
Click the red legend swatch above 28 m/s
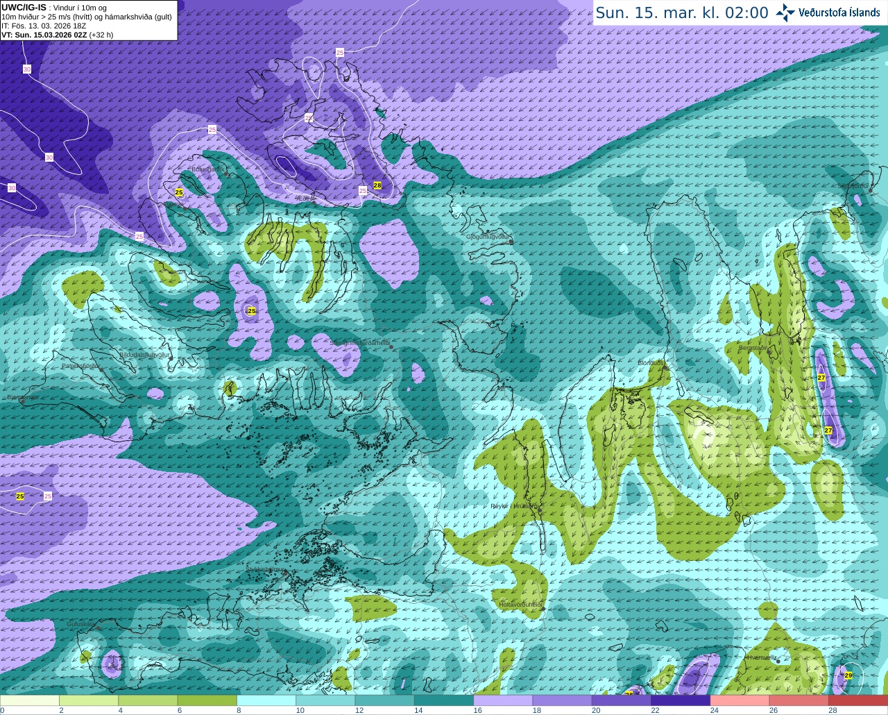point(858,700)
